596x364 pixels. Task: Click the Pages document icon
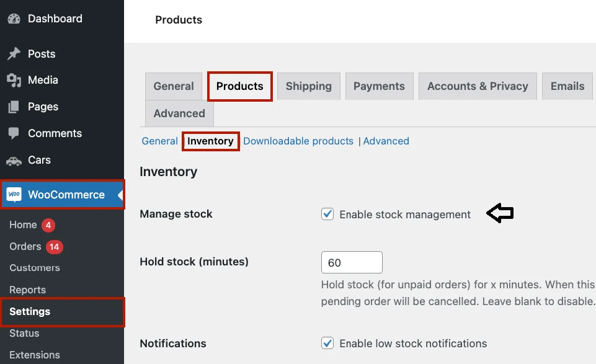click(14, 107)
